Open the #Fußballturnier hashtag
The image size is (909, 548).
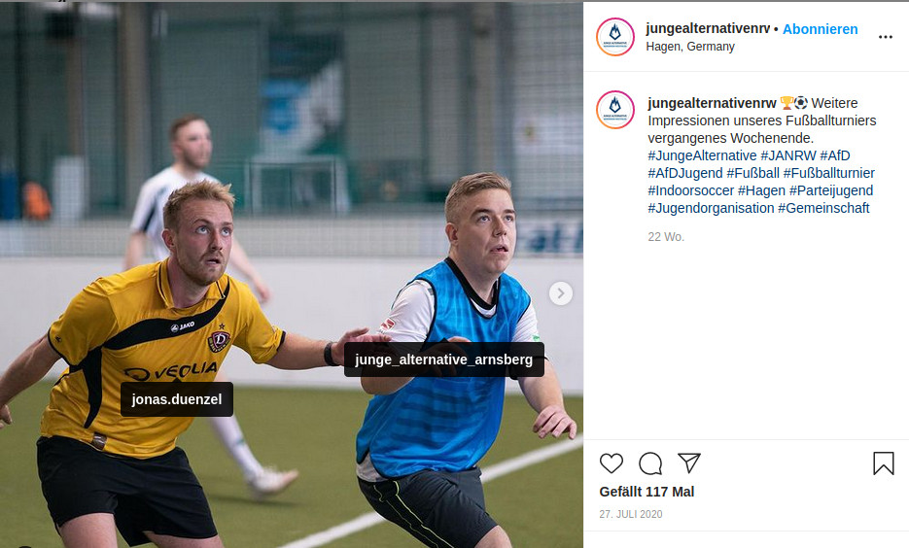tap(829, 173)
